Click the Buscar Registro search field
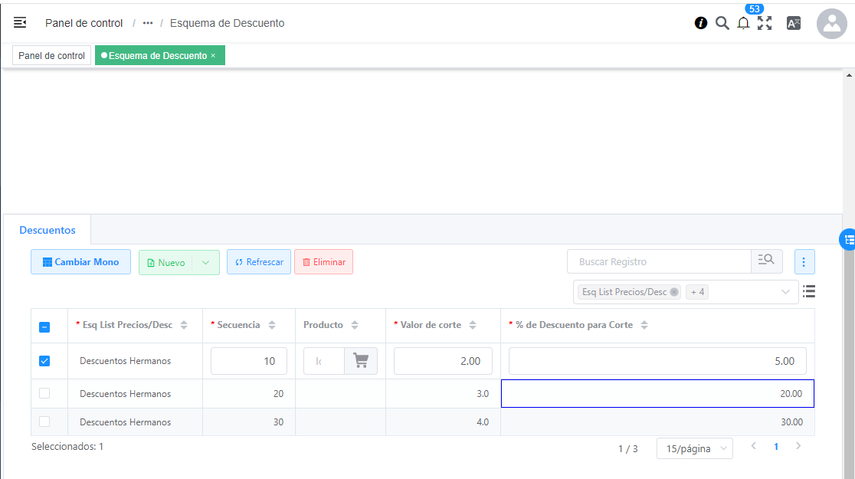The image size is (855, 479). [x=659, y=261]
